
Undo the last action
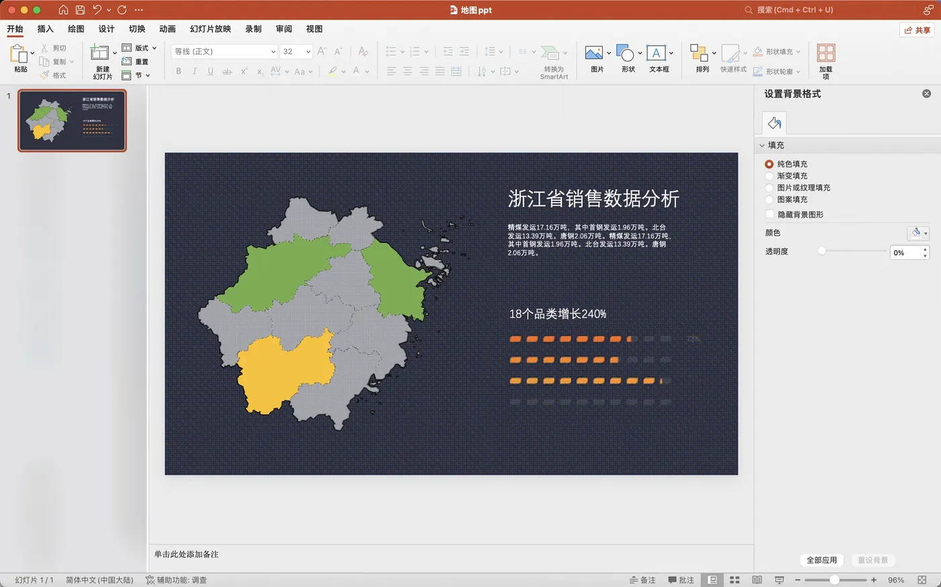tap(97, 10)
